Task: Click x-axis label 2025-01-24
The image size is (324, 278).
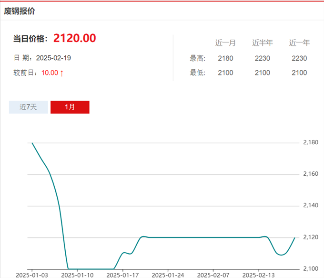Action: [168, 275]
